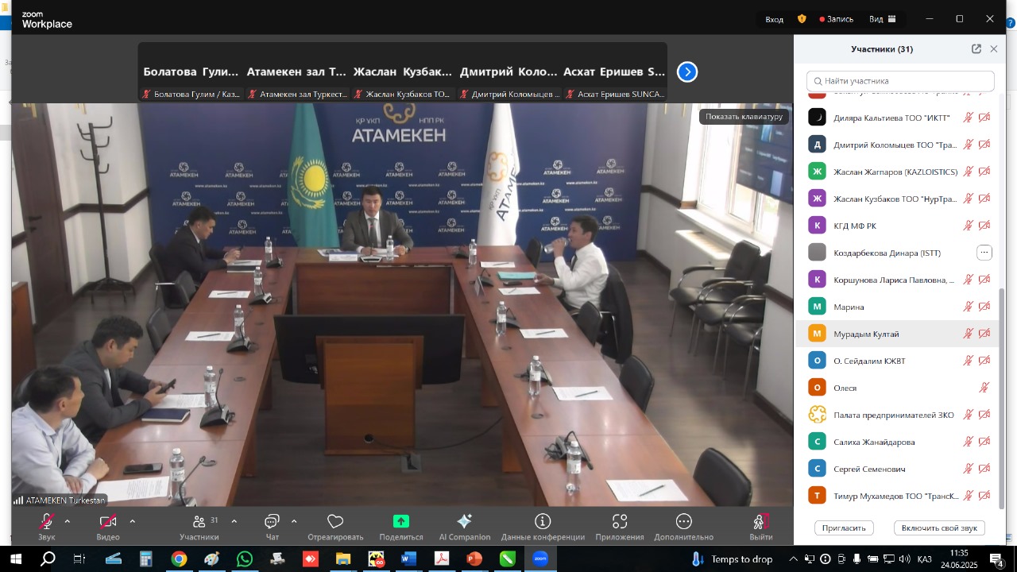Open Chrome from the taskbar
The width and height of the screenshot is (1017, 572).
(179, 559)
